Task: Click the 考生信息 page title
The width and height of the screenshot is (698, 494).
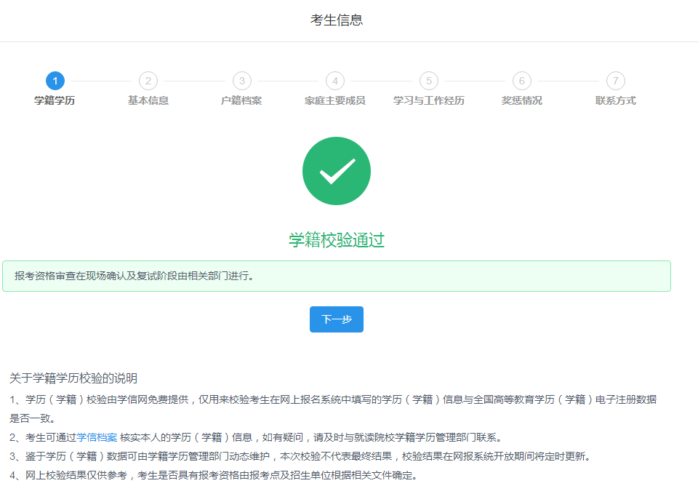Action: [337, 20]
